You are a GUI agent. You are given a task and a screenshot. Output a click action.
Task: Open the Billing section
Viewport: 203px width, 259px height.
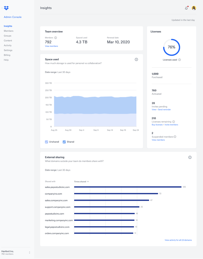(x=7, y=55)
